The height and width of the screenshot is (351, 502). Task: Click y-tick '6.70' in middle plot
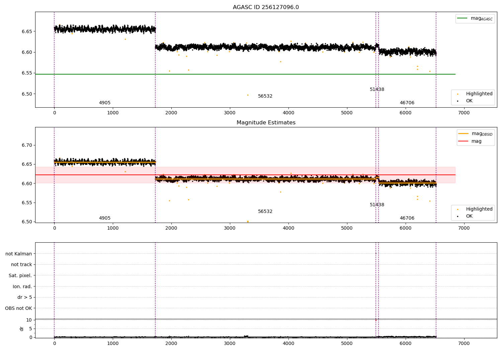pos(27,145)
